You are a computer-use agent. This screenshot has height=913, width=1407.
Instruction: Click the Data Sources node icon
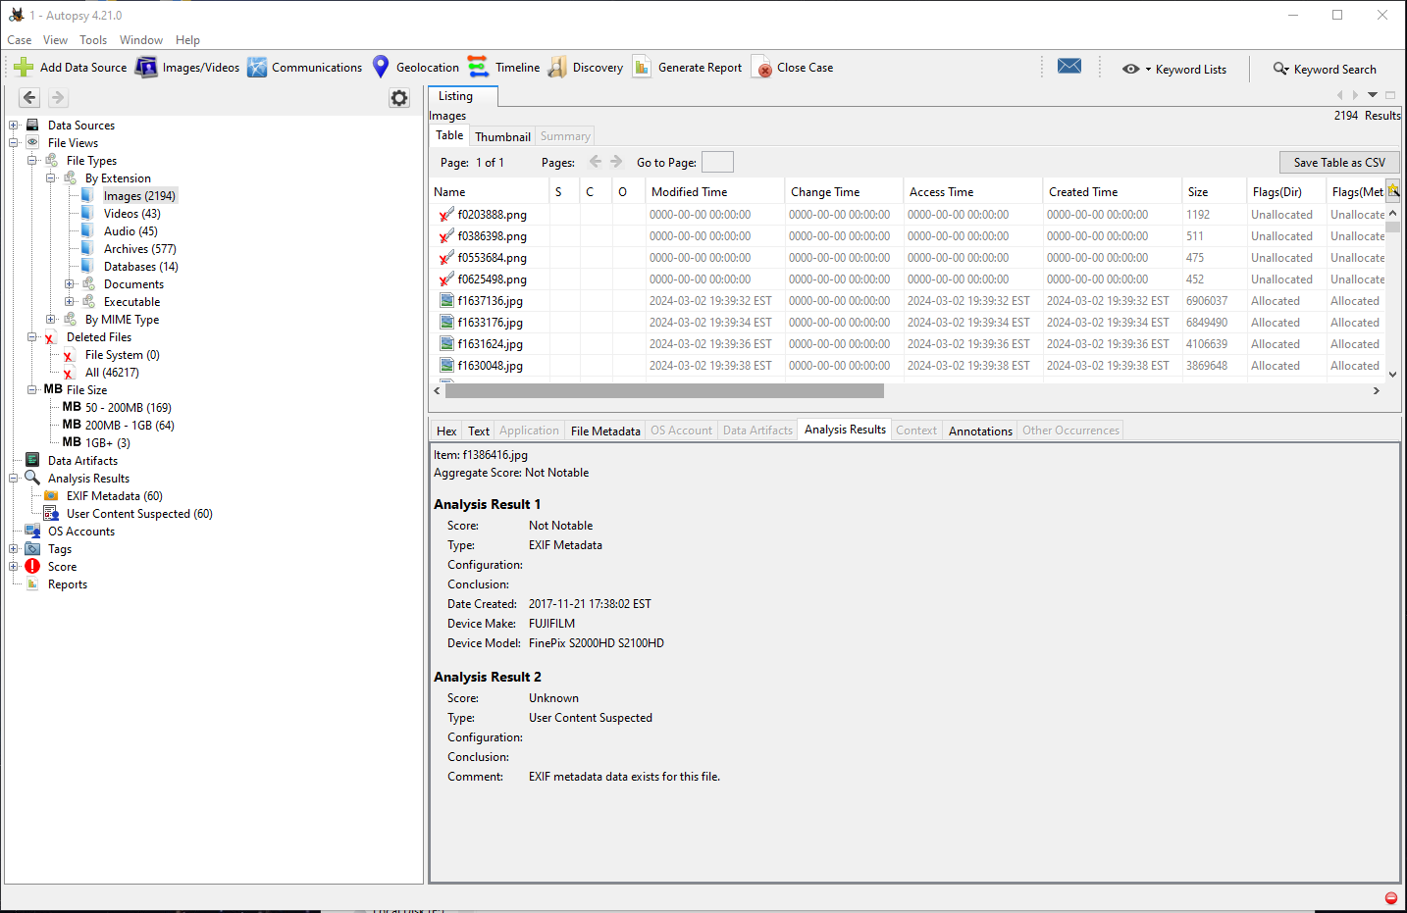32,125
